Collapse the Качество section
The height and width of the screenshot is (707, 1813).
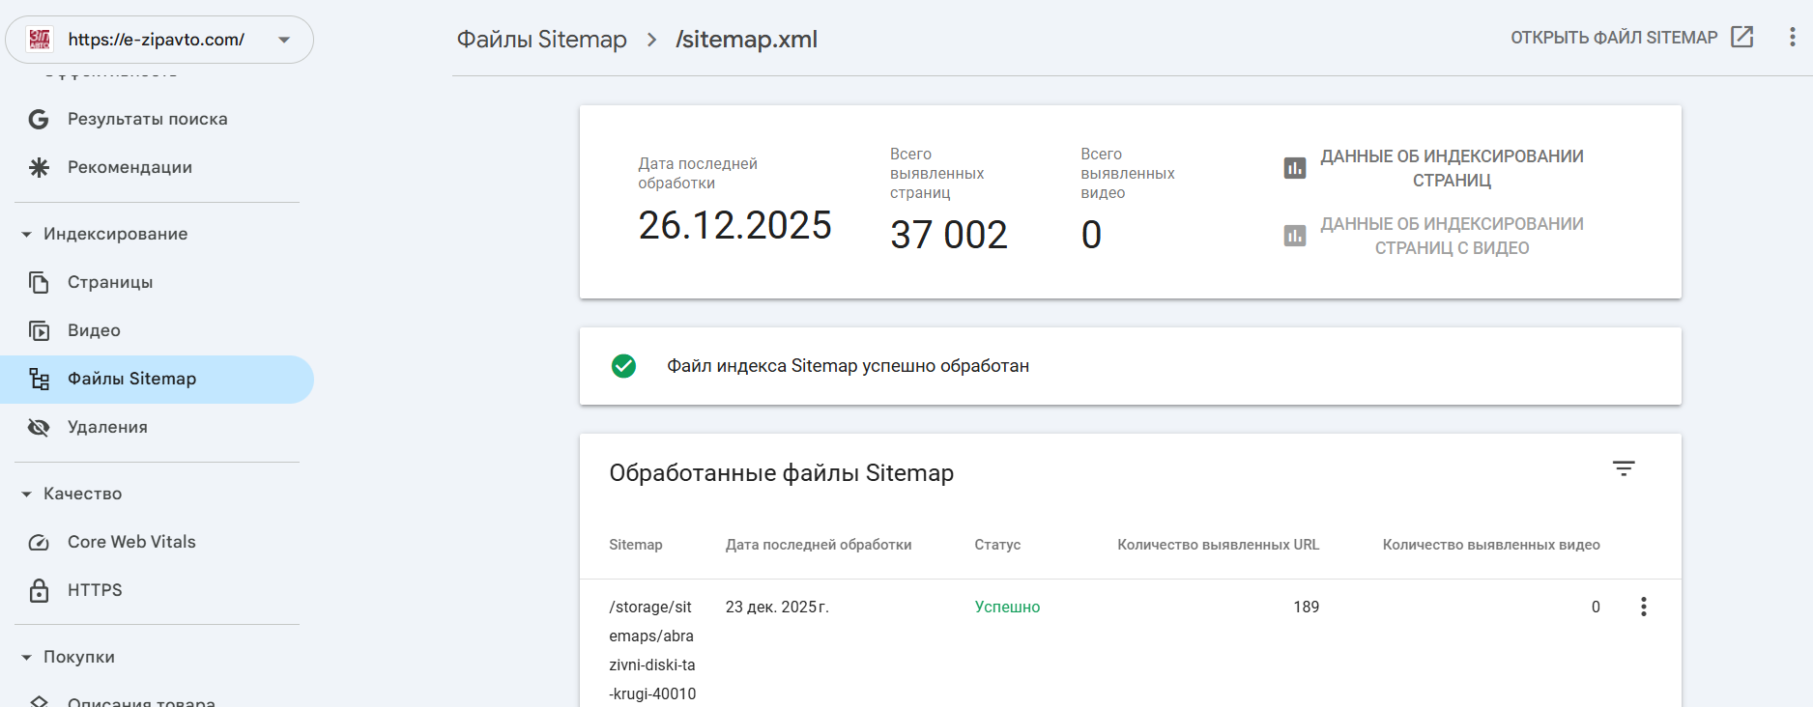coord(27,495)
